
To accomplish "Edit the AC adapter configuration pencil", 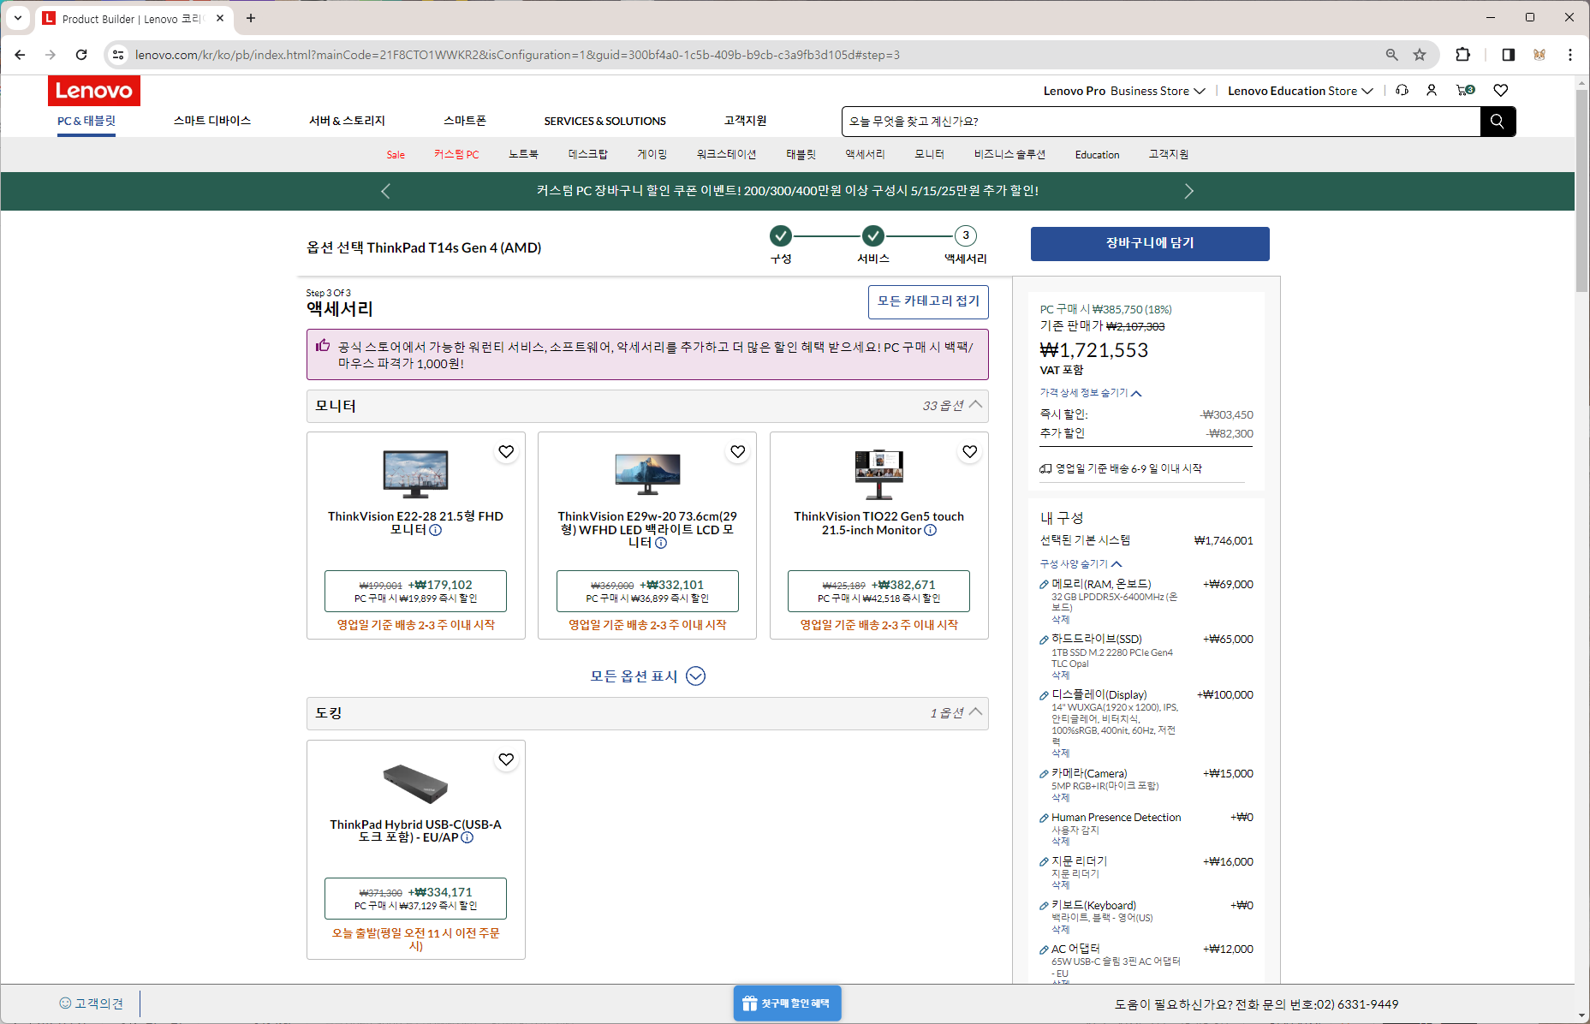I will click(1044, 950).
